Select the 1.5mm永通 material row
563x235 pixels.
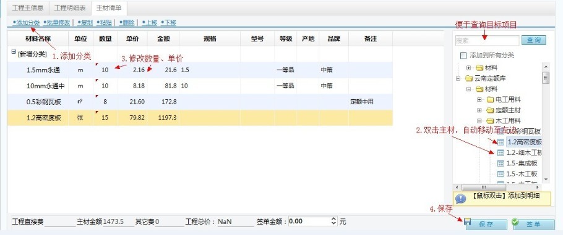click(200, 70)
